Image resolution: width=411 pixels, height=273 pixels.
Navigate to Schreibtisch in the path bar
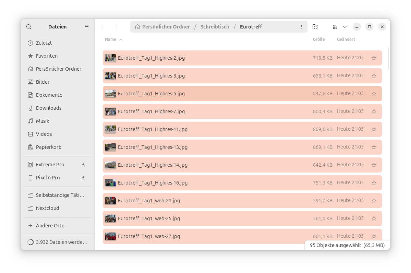[215, 27]
